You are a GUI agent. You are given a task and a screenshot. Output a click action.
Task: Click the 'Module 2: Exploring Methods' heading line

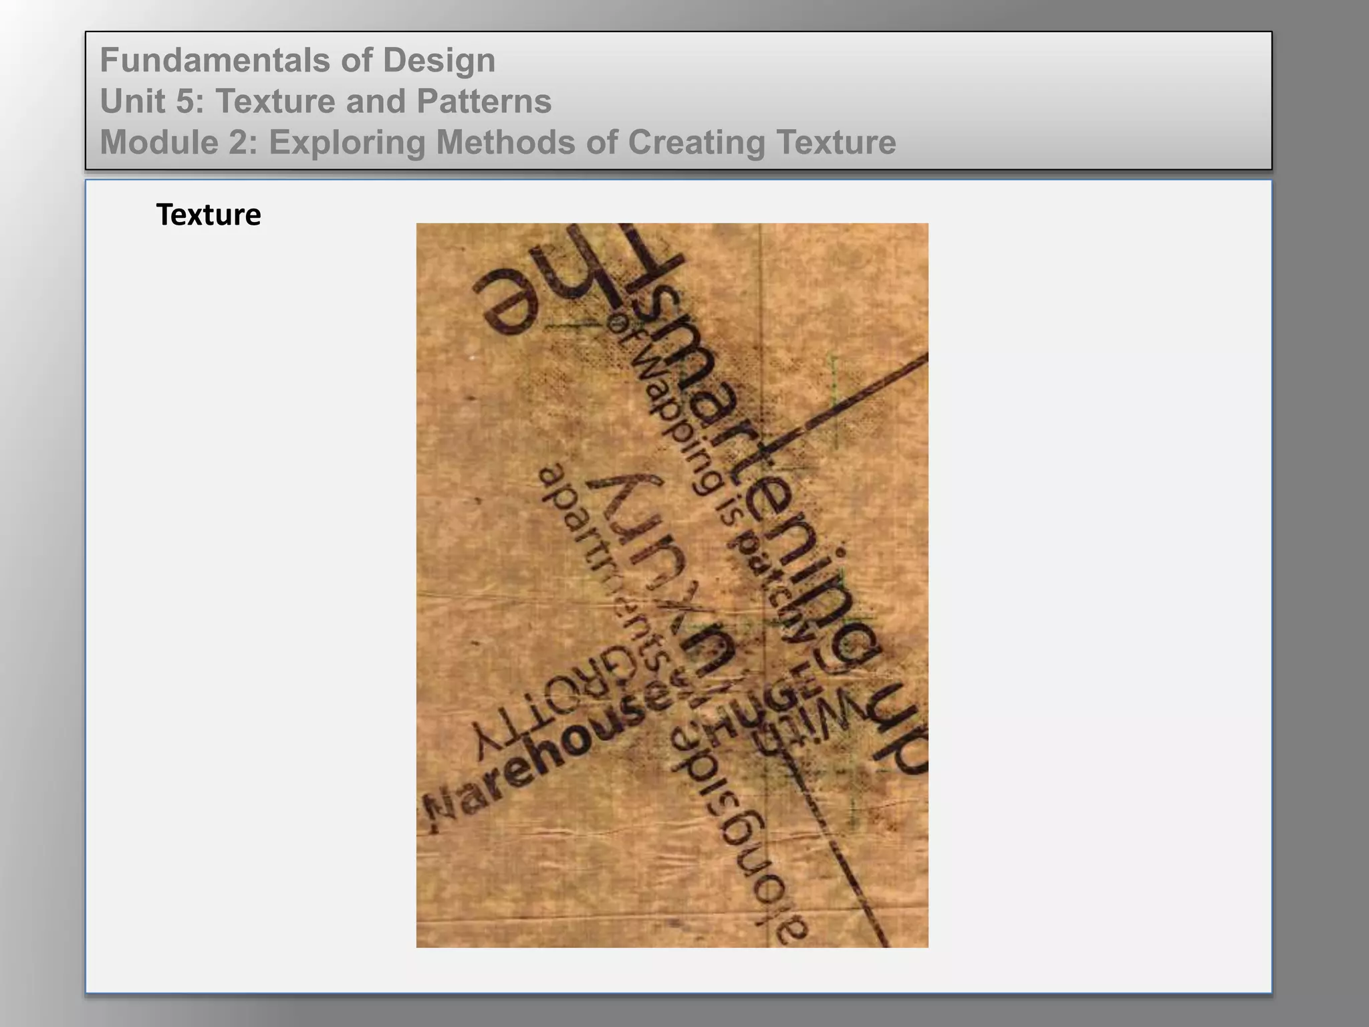point(497,142)
